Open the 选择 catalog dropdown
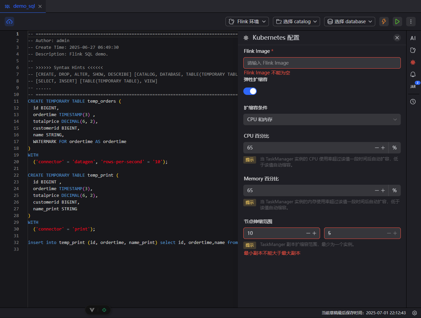This screenshot has height=318, width=421. pos(296,22)
